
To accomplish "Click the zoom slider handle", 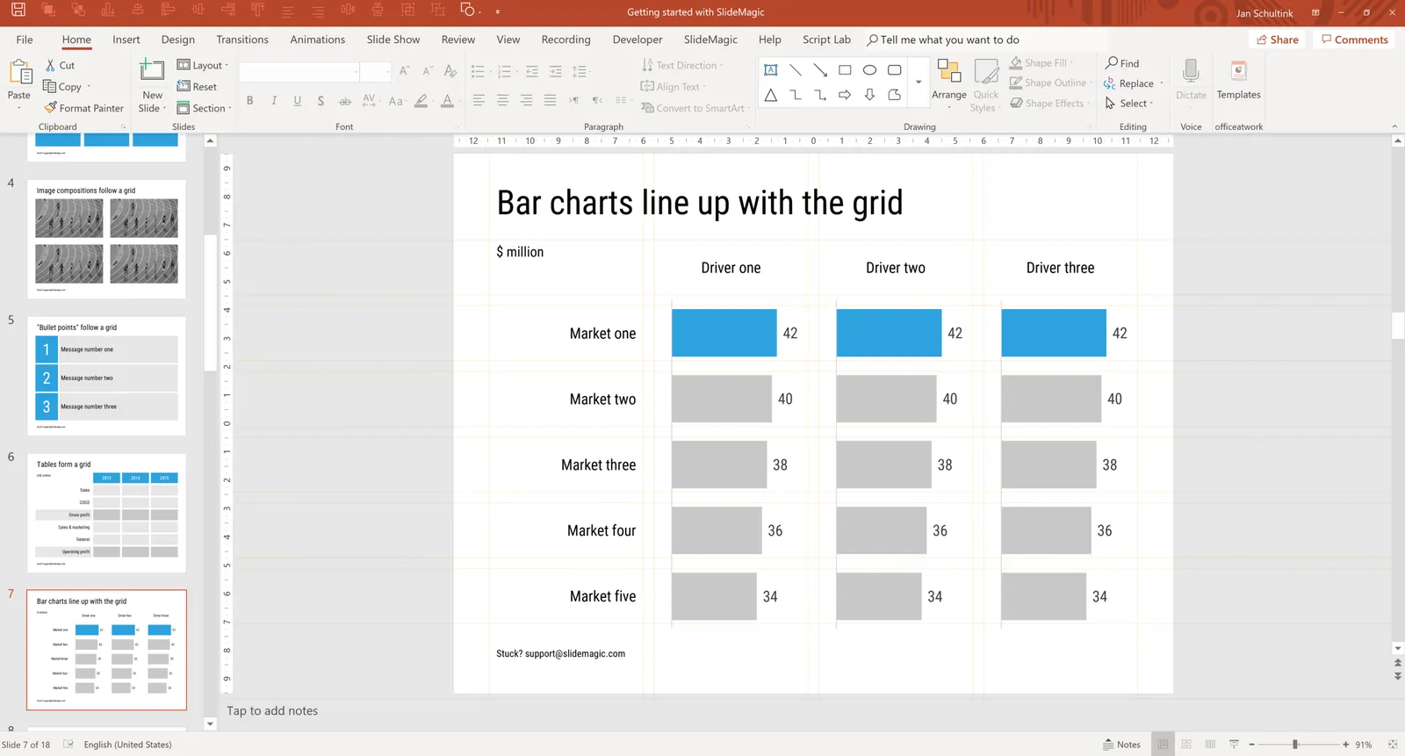I will tap(1295, 745).
